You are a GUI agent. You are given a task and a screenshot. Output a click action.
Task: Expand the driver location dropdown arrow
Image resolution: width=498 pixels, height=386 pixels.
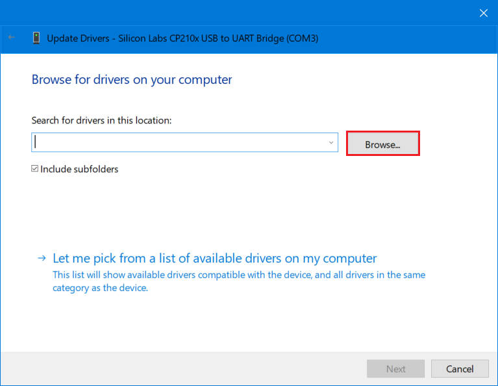point(330,142)
